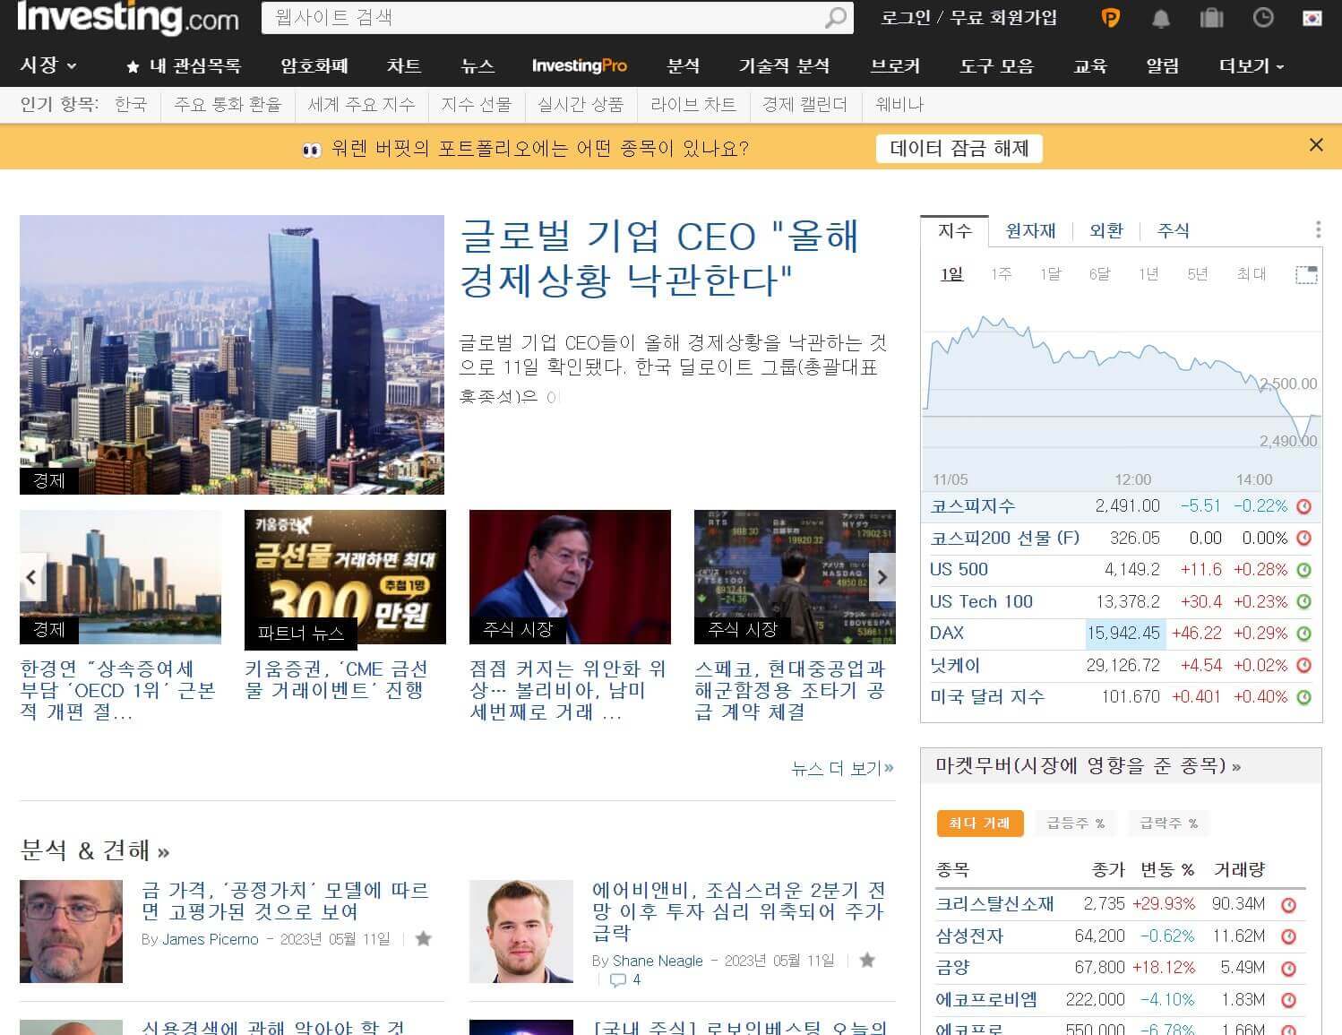Click clock icon in DAX row

[x=1304, y=634]
